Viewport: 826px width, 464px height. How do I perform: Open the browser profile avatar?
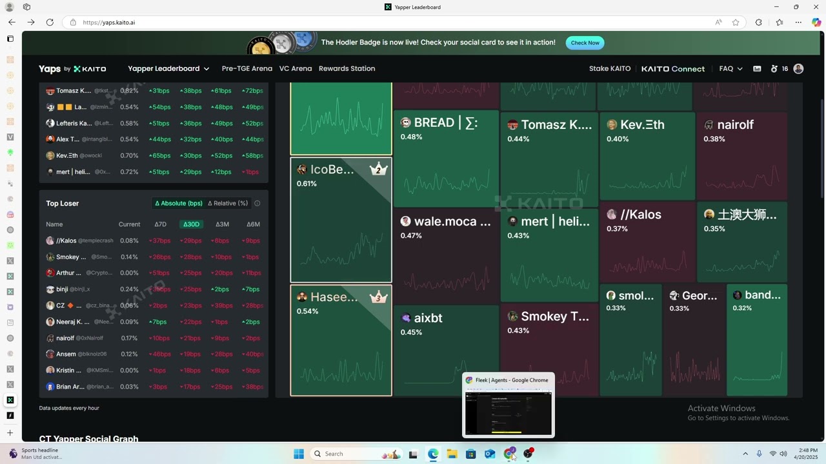(10, 7)
